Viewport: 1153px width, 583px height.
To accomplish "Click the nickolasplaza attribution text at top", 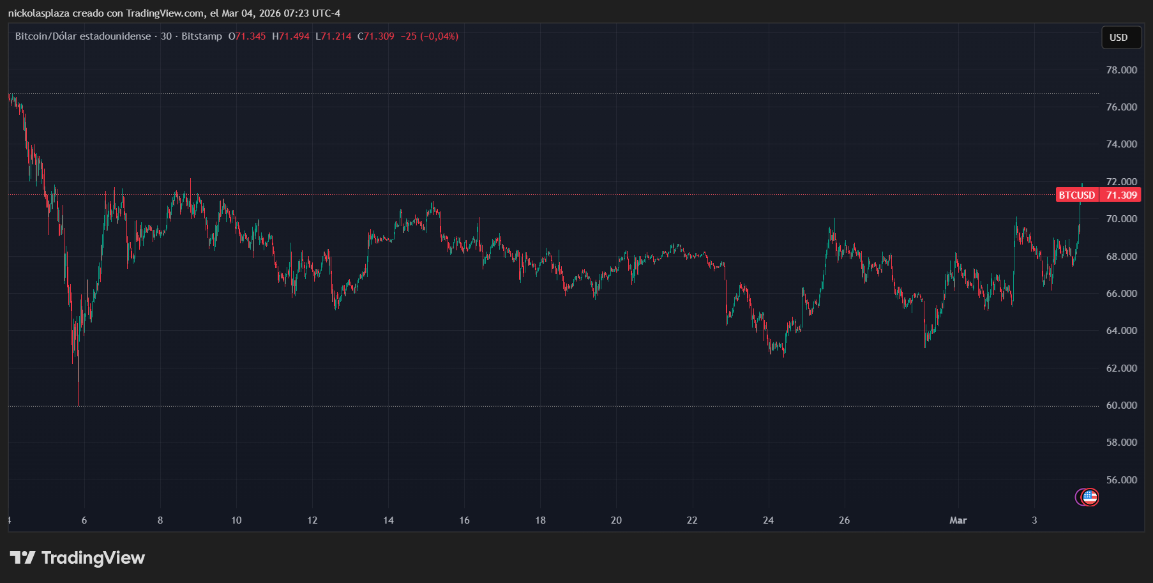I will [x=174, y=13].
